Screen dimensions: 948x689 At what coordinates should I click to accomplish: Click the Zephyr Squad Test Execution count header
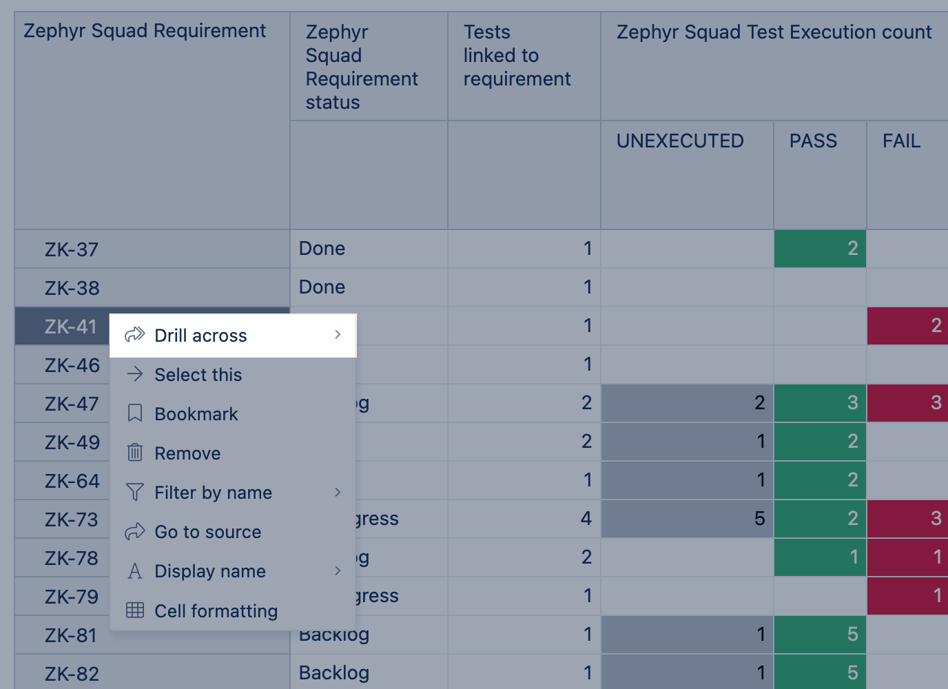click(774, 32)
